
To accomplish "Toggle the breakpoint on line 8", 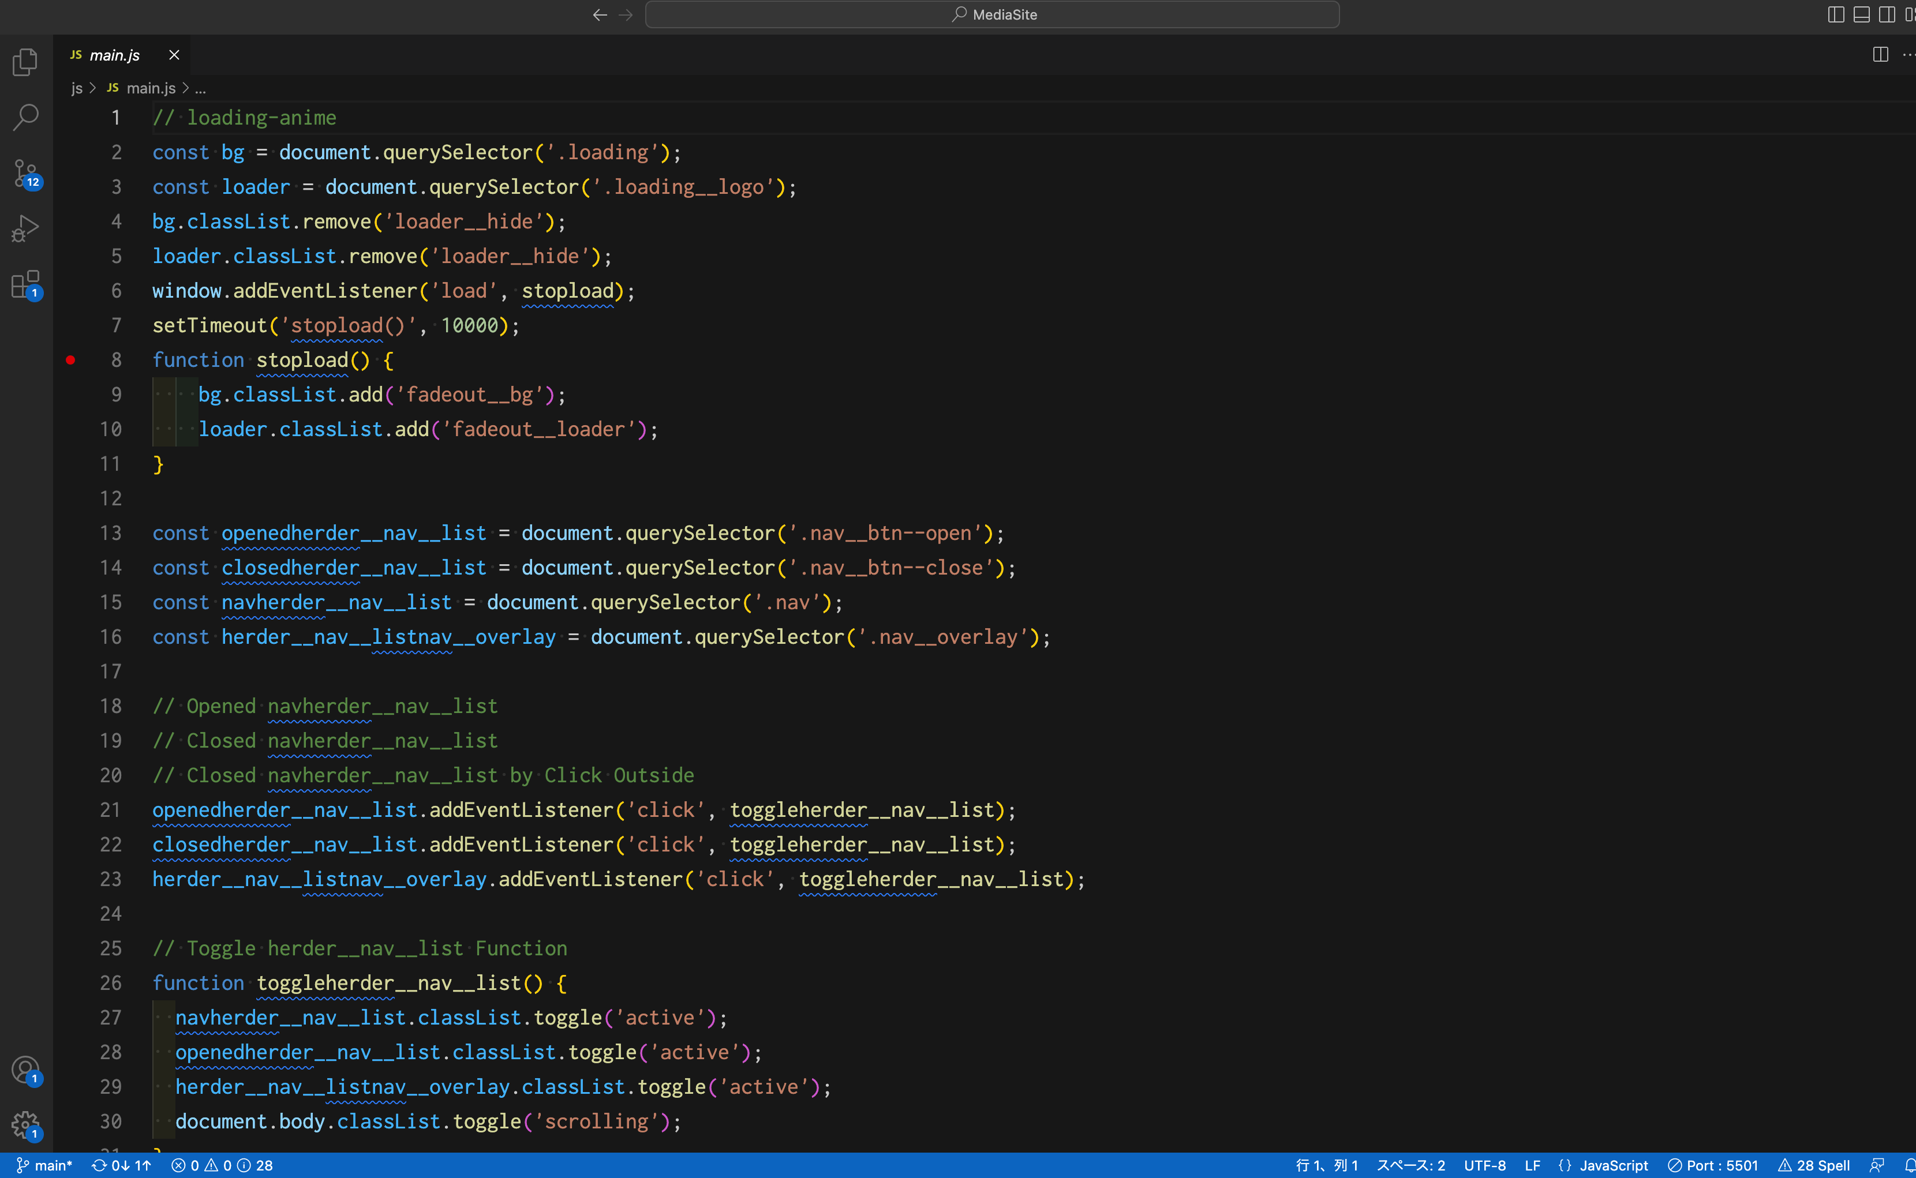I will (71, 360).
